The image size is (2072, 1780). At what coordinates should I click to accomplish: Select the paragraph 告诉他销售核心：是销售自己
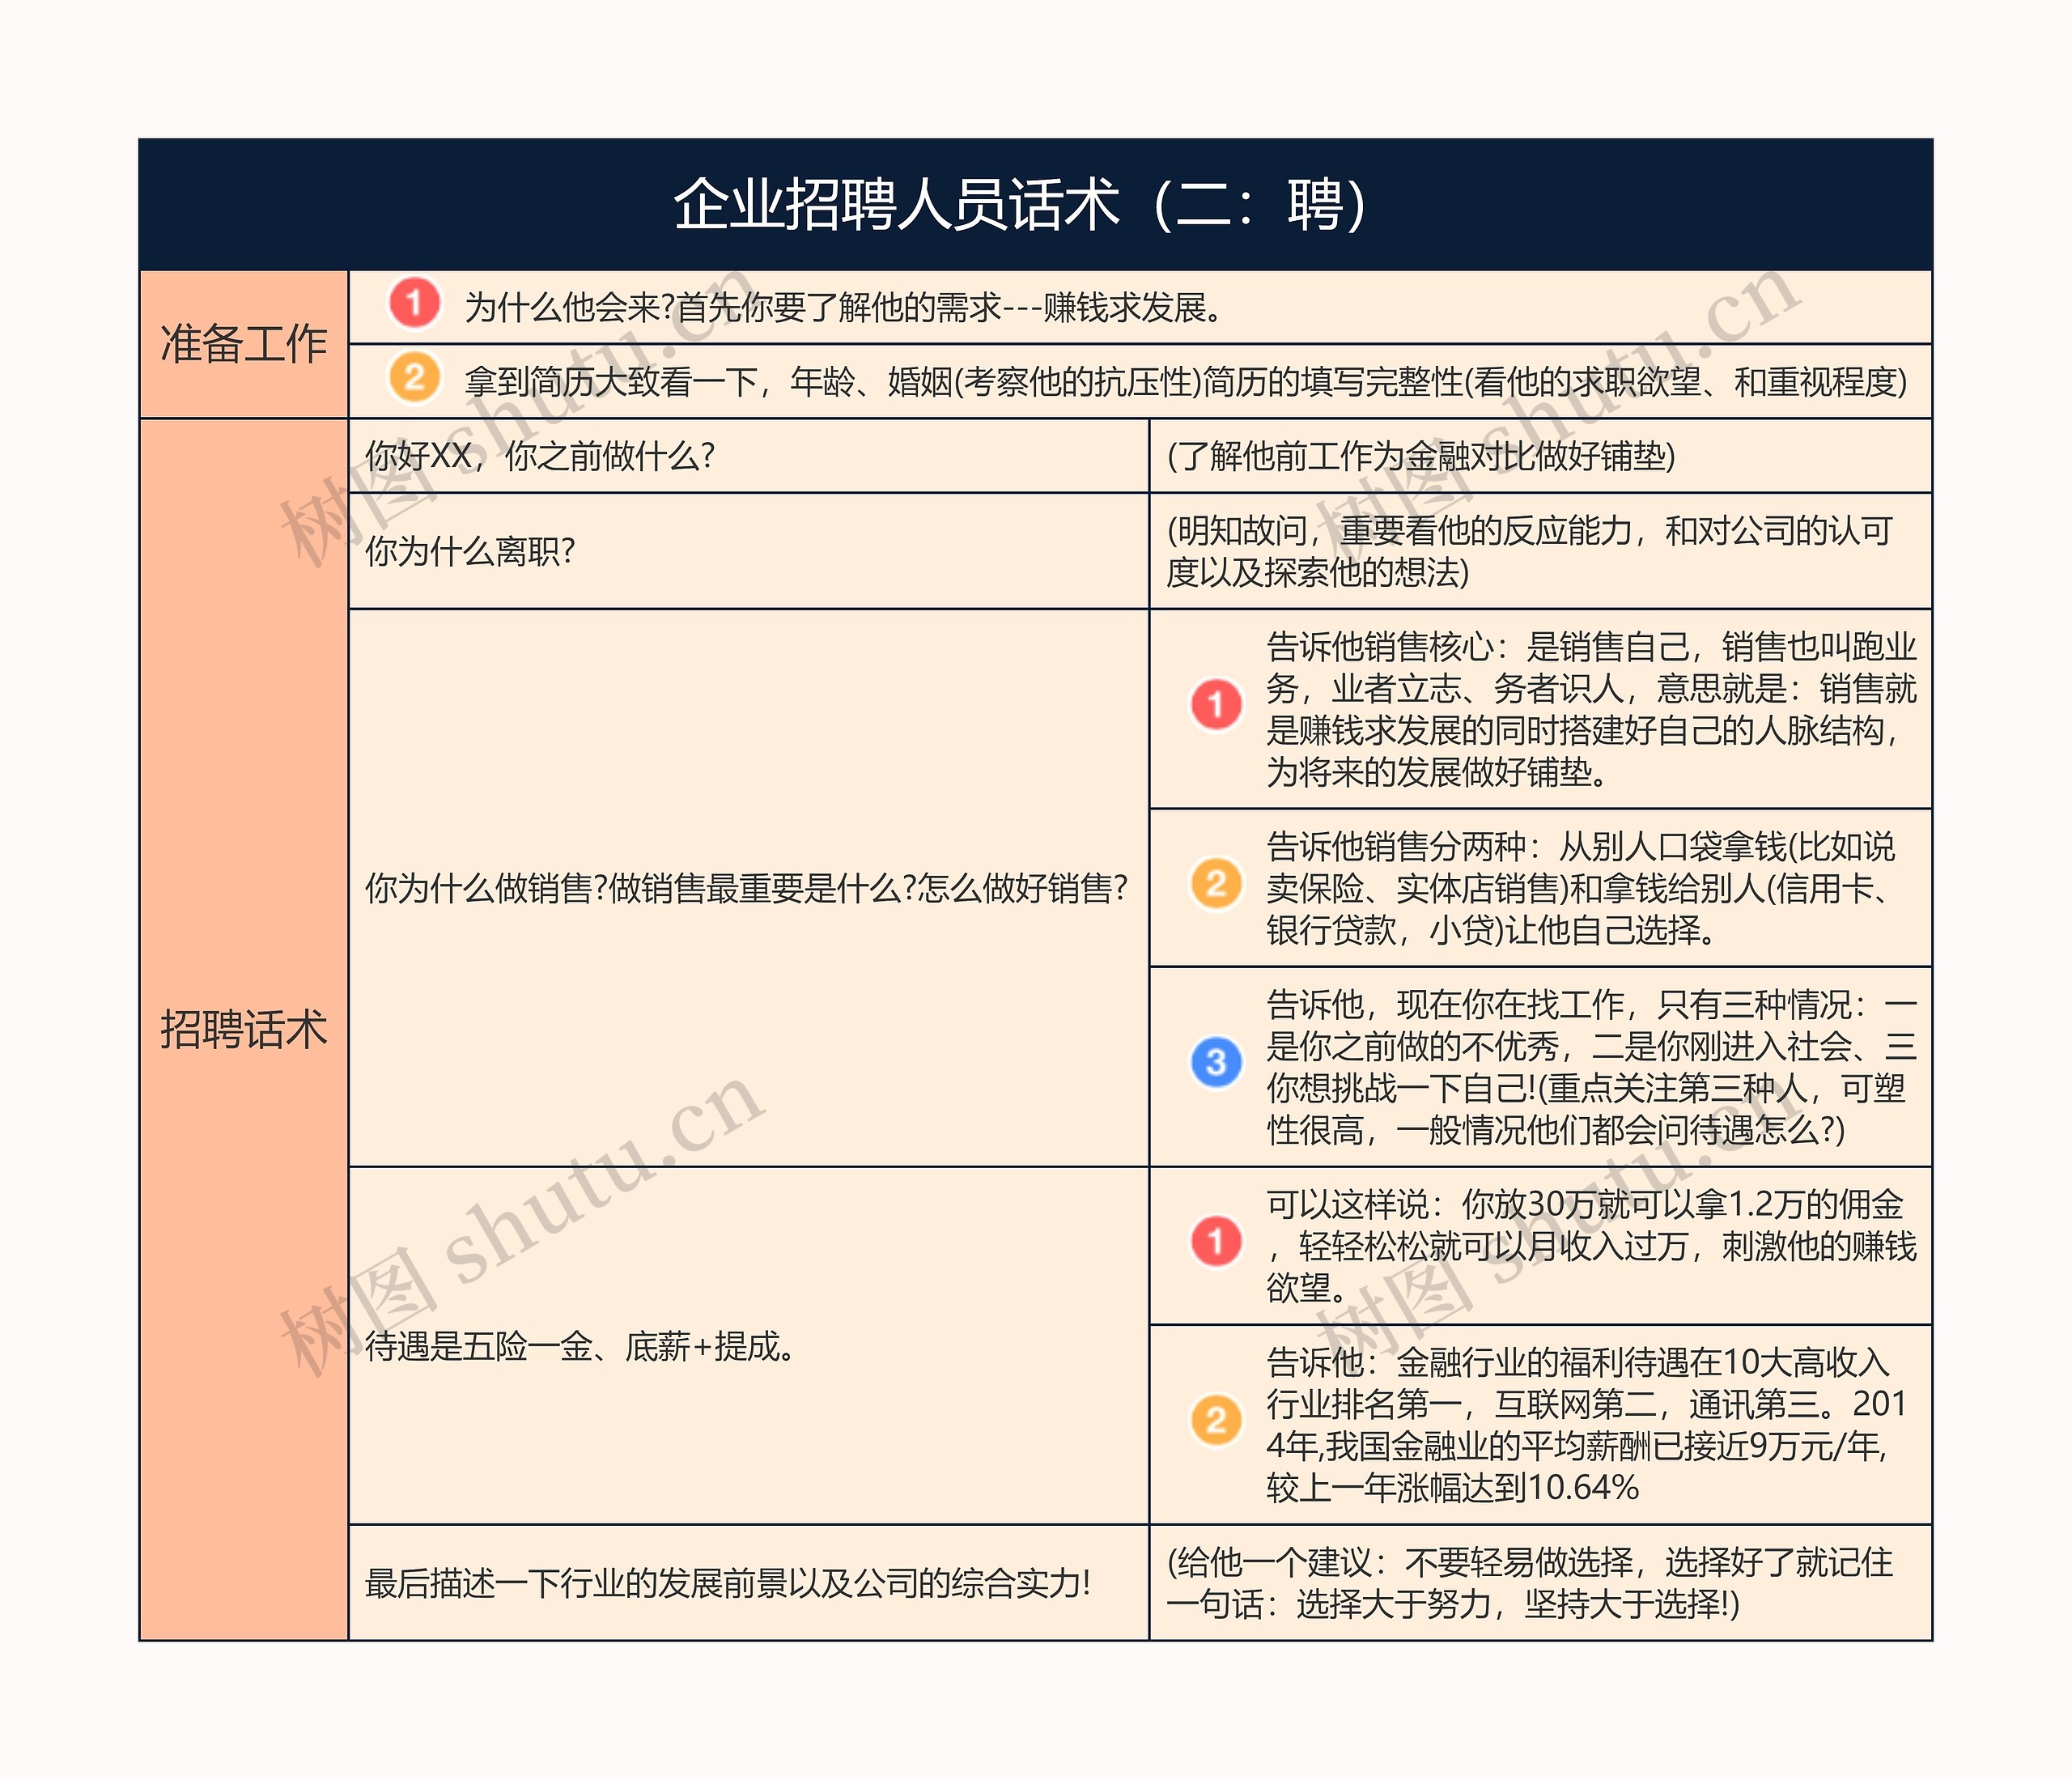[1591, 709]
